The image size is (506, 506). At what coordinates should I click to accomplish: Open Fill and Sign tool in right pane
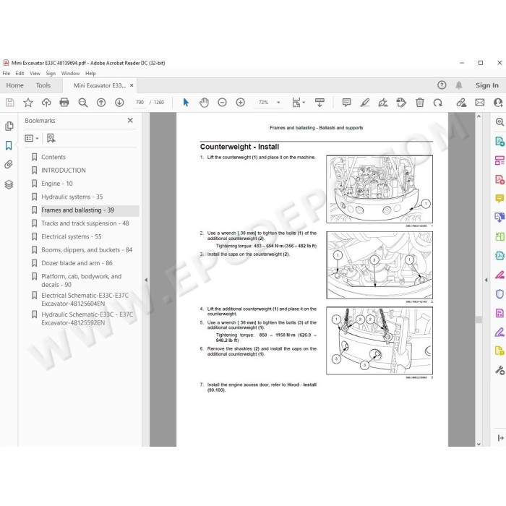click(499, 332)
